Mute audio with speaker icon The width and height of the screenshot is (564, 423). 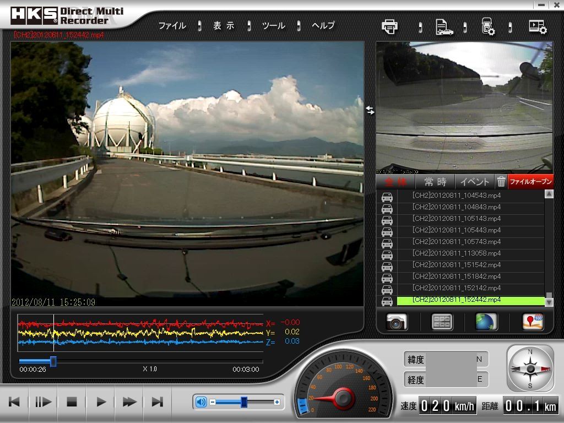click(x=200, y=402)
